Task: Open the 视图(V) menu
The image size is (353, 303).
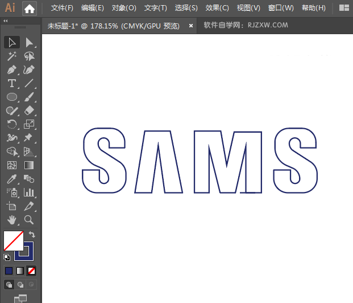Action: point(248,8)
